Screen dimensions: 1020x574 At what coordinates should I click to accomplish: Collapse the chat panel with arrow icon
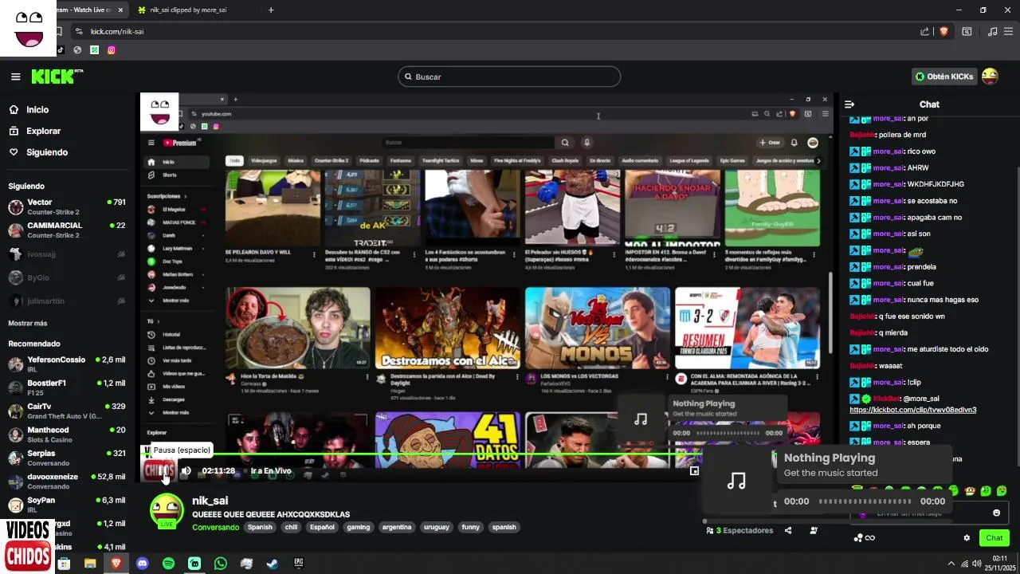(x=849, y=104)
